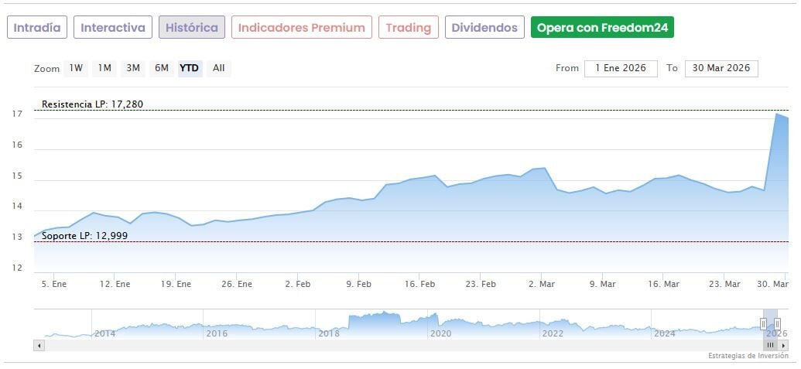Image resolution: width=801 pixels, height=369 pixels.
Task: Click the From date field
Action: click(x=621, y=68)
